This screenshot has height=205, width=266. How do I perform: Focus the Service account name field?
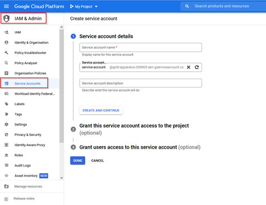coord(141,47)
